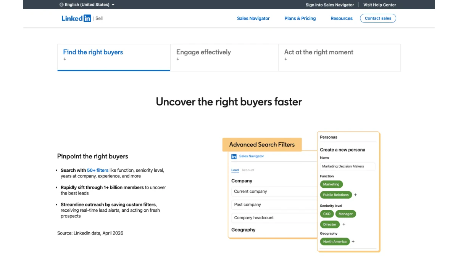Open Plans & Pricing nav item
Screen dimensions: 458x257
300,18
